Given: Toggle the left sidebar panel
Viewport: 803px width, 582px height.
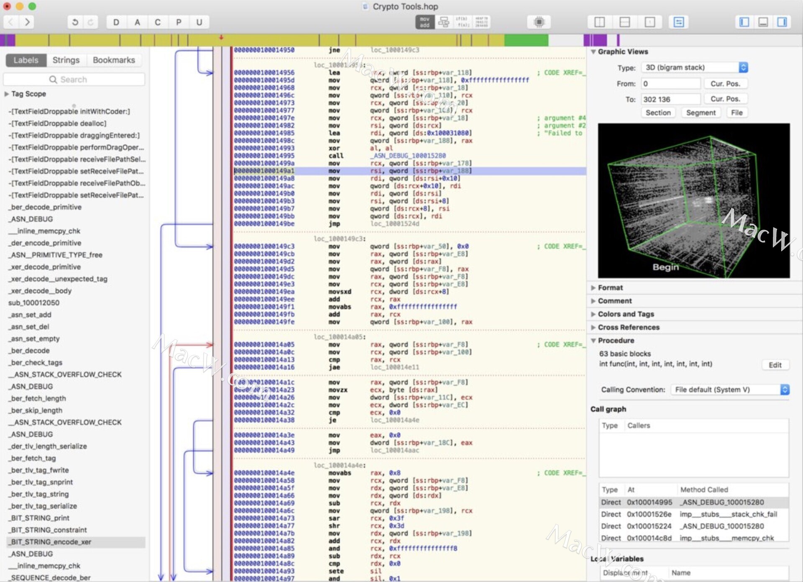Looking at the screenshot, I should pyautogui.click(x=744, y=22).
